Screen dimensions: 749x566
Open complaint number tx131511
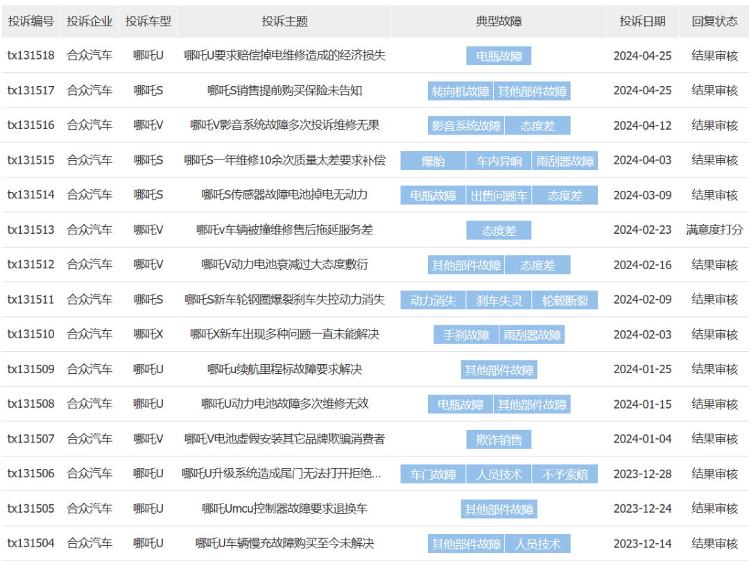[x=31, y=300]
